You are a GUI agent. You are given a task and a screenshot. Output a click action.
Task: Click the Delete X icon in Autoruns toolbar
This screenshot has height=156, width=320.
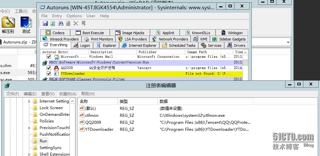pyautogui.click(x=76, y=24)
